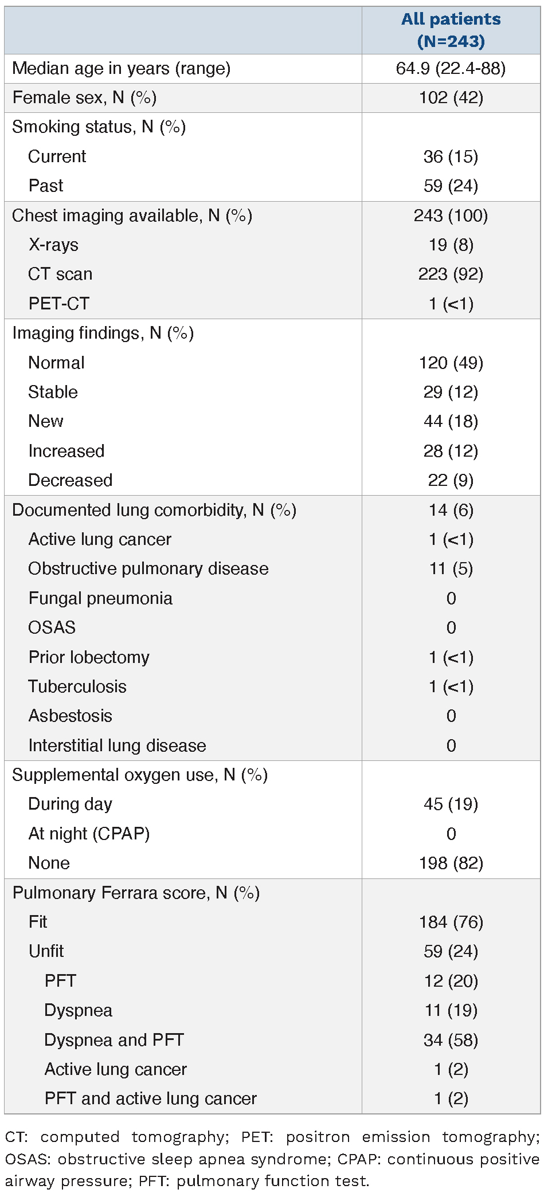Select the "Interstitial lung disease" row label
544x1197 pixels.
[x=117, y=745]
